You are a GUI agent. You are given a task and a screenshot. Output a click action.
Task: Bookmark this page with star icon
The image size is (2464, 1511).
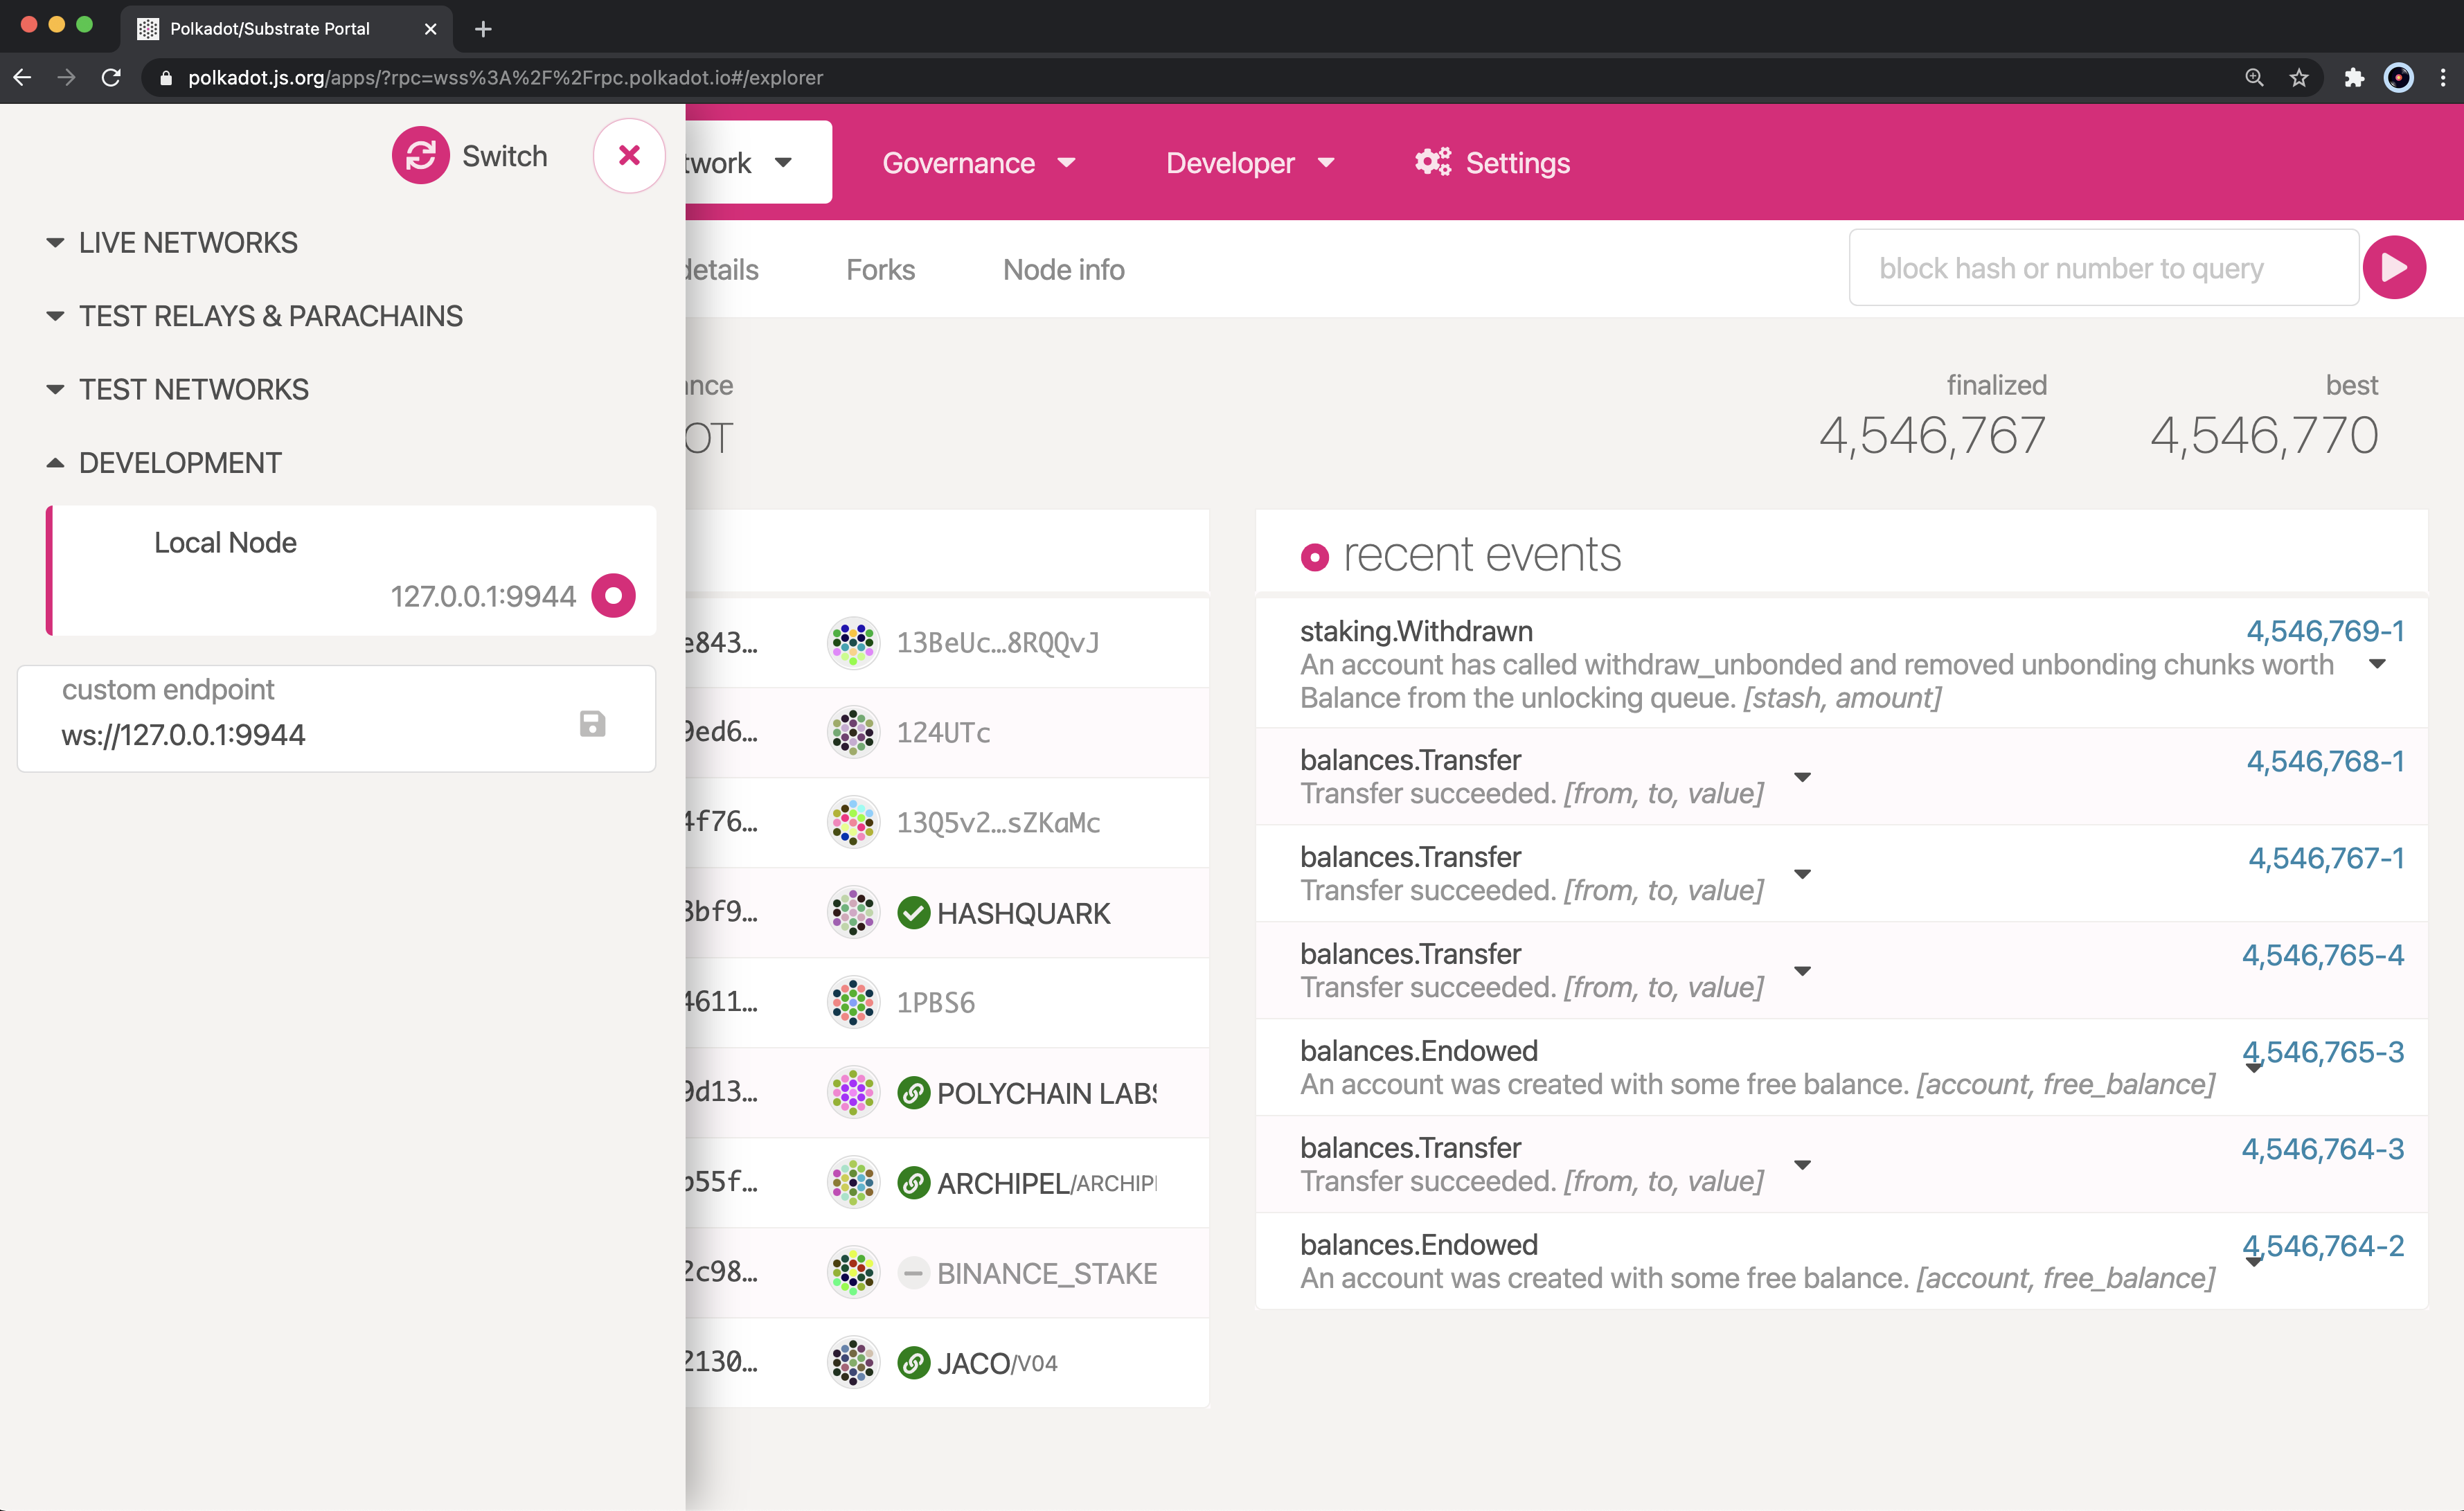[x=2299, y=77]
